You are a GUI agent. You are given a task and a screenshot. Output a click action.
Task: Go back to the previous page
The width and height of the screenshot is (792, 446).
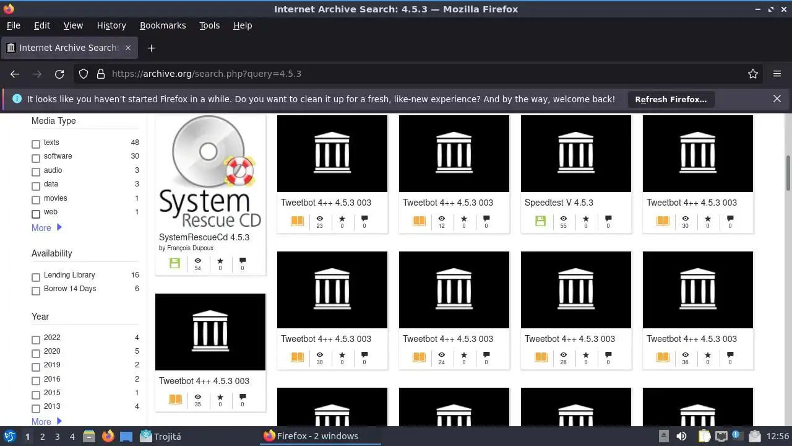click(15, 74)
